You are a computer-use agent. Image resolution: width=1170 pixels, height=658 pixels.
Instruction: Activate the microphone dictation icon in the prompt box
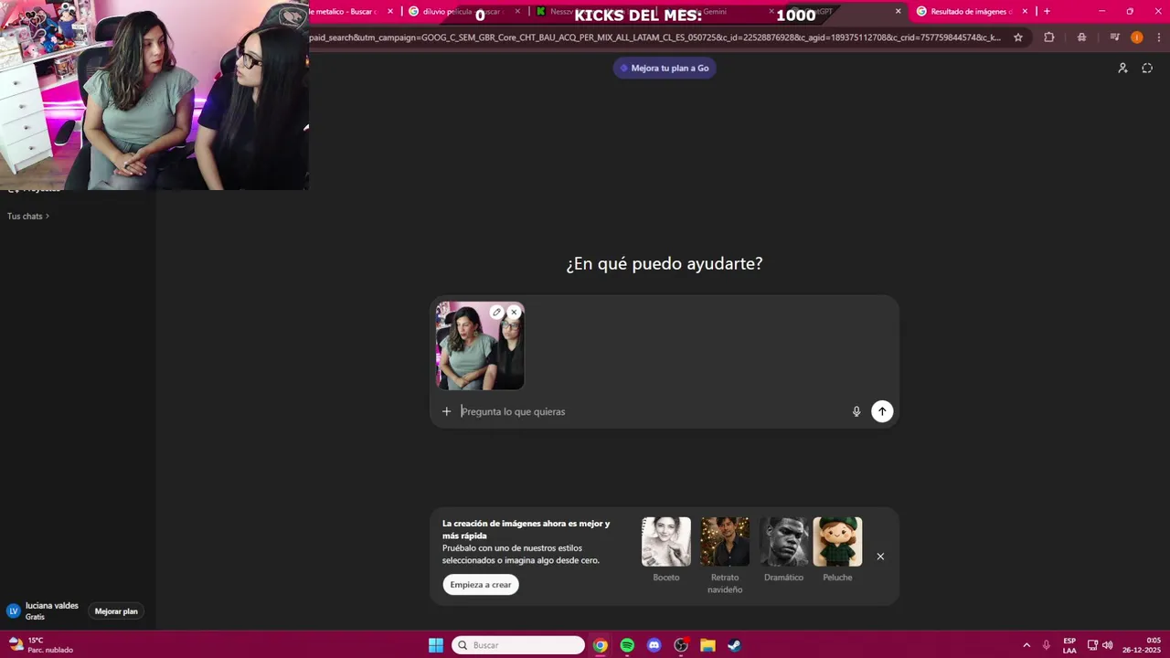click(856, 411)
